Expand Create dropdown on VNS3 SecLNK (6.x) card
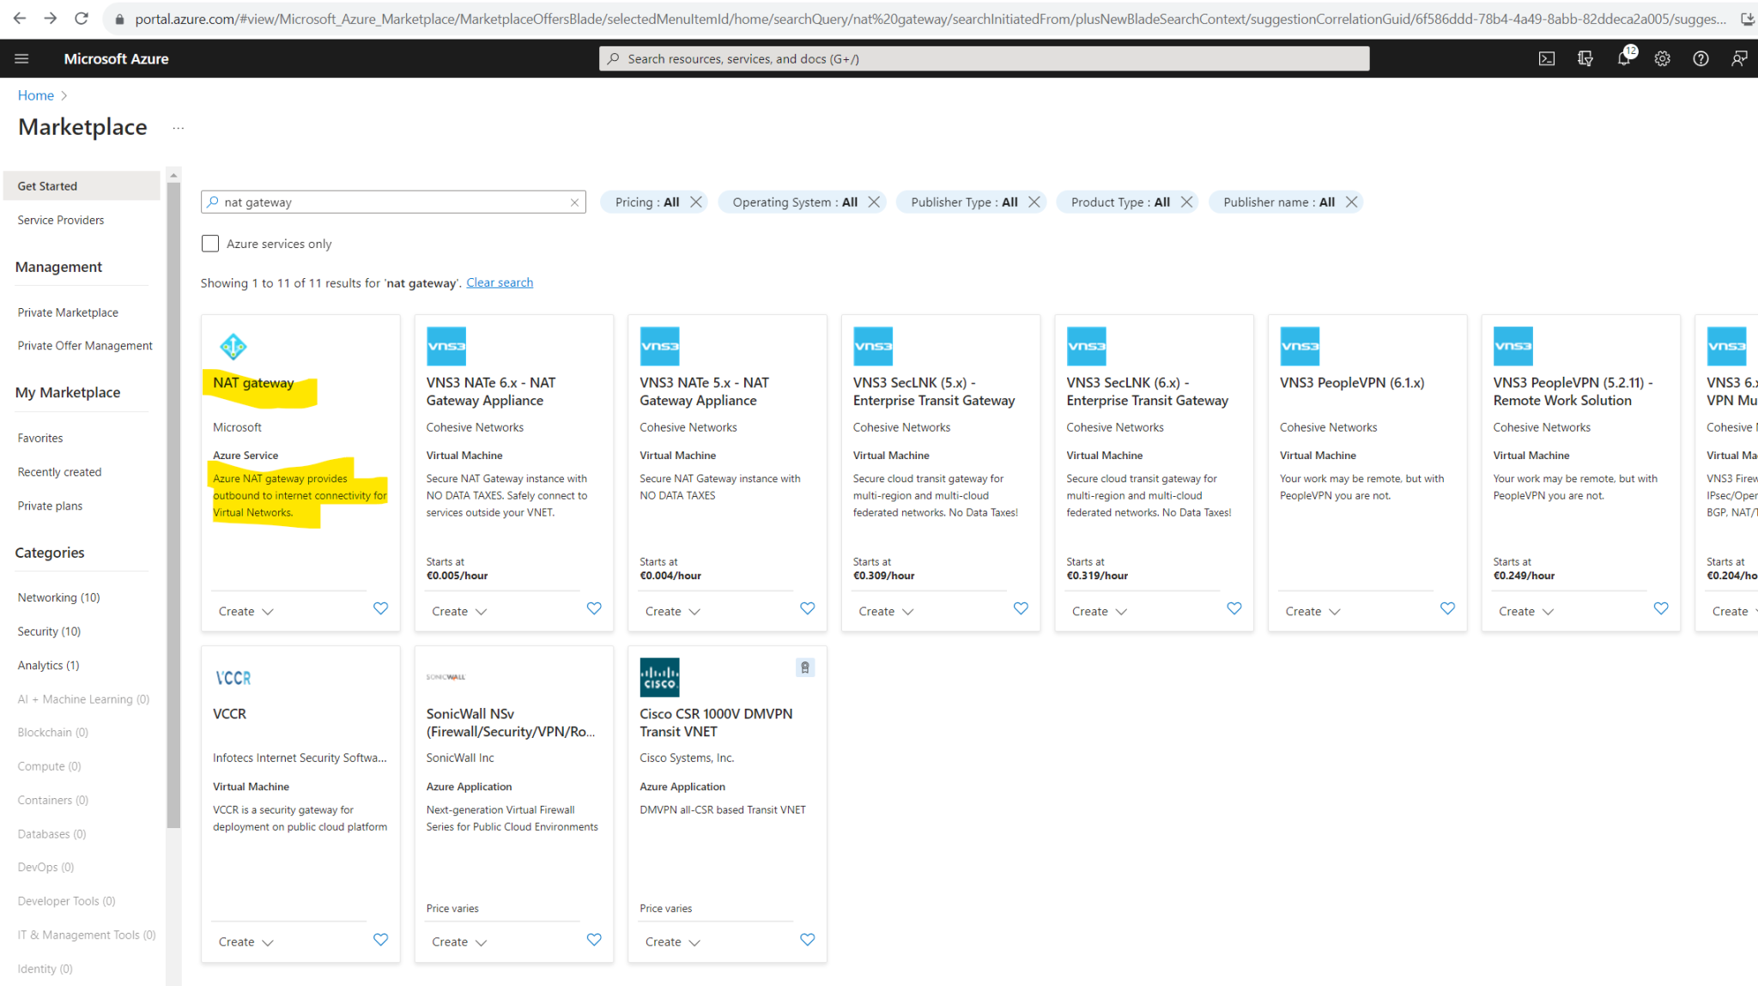 pyautogui.click(x=1100, y=611)
